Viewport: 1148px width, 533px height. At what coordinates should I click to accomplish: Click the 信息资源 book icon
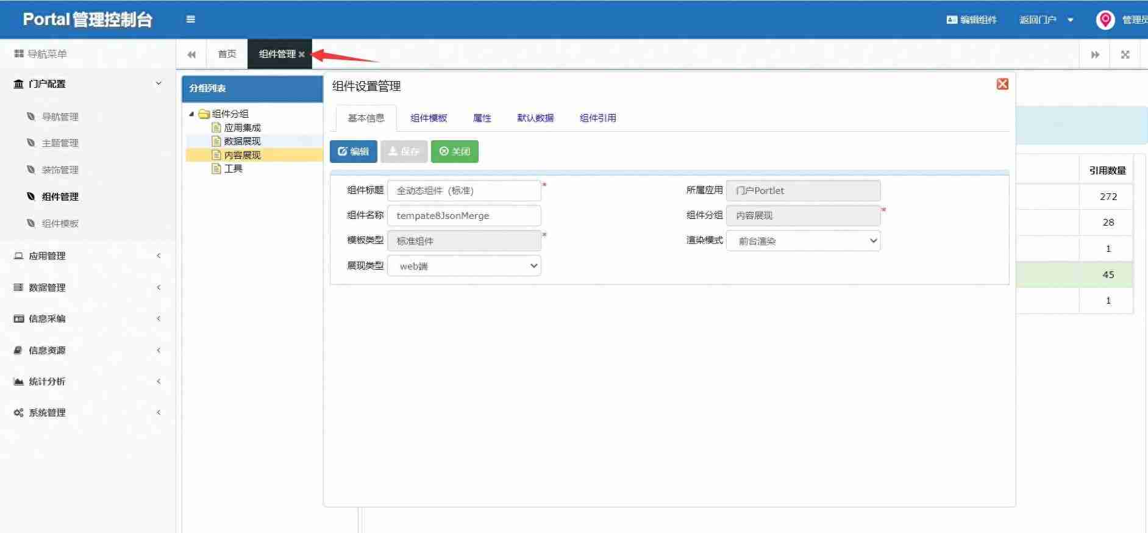pyautogui.click(x=19, y=350)
